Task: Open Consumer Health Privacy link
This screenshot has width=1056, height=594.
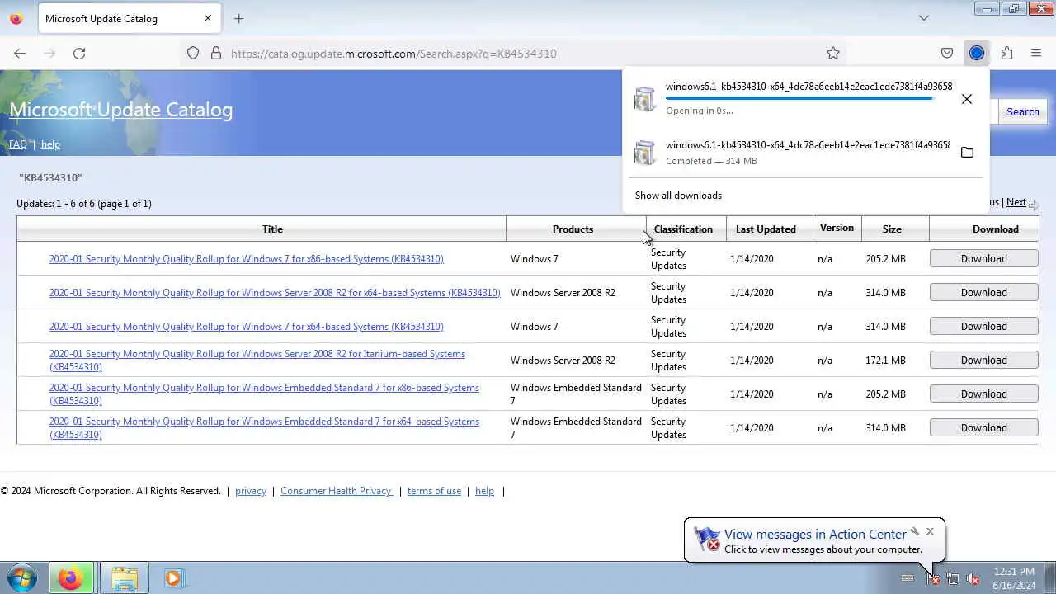Action: tap(336, 491)
